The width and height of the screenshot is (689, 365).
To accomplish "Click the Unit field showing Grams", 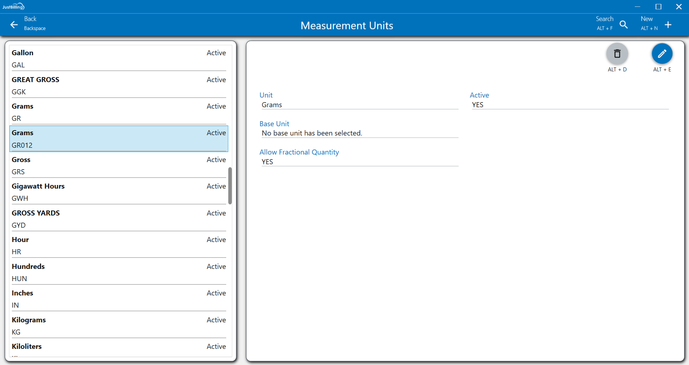I will click(x=359, y=105).
